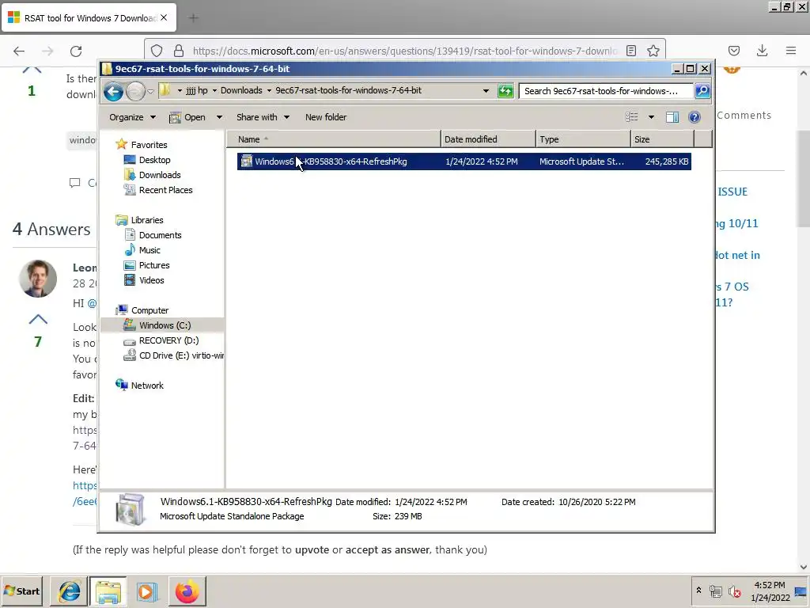The image size is (810, 608).
Task: Open the Music library
Action: (x=150, y=249)
